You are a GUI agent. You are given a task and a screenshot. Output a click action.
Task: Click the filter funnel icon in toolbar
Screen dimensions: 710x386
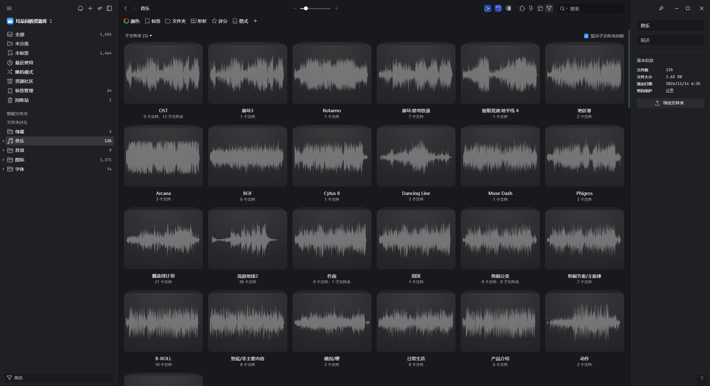pos(549,8)
